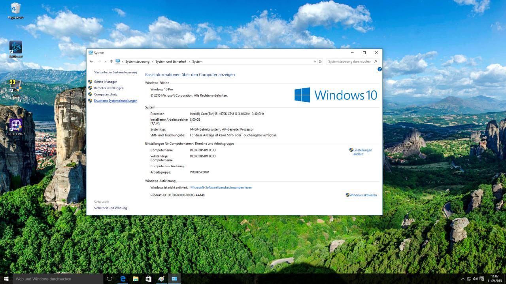Open Geräte-Manager from the sidebar

tap(105, 82)
